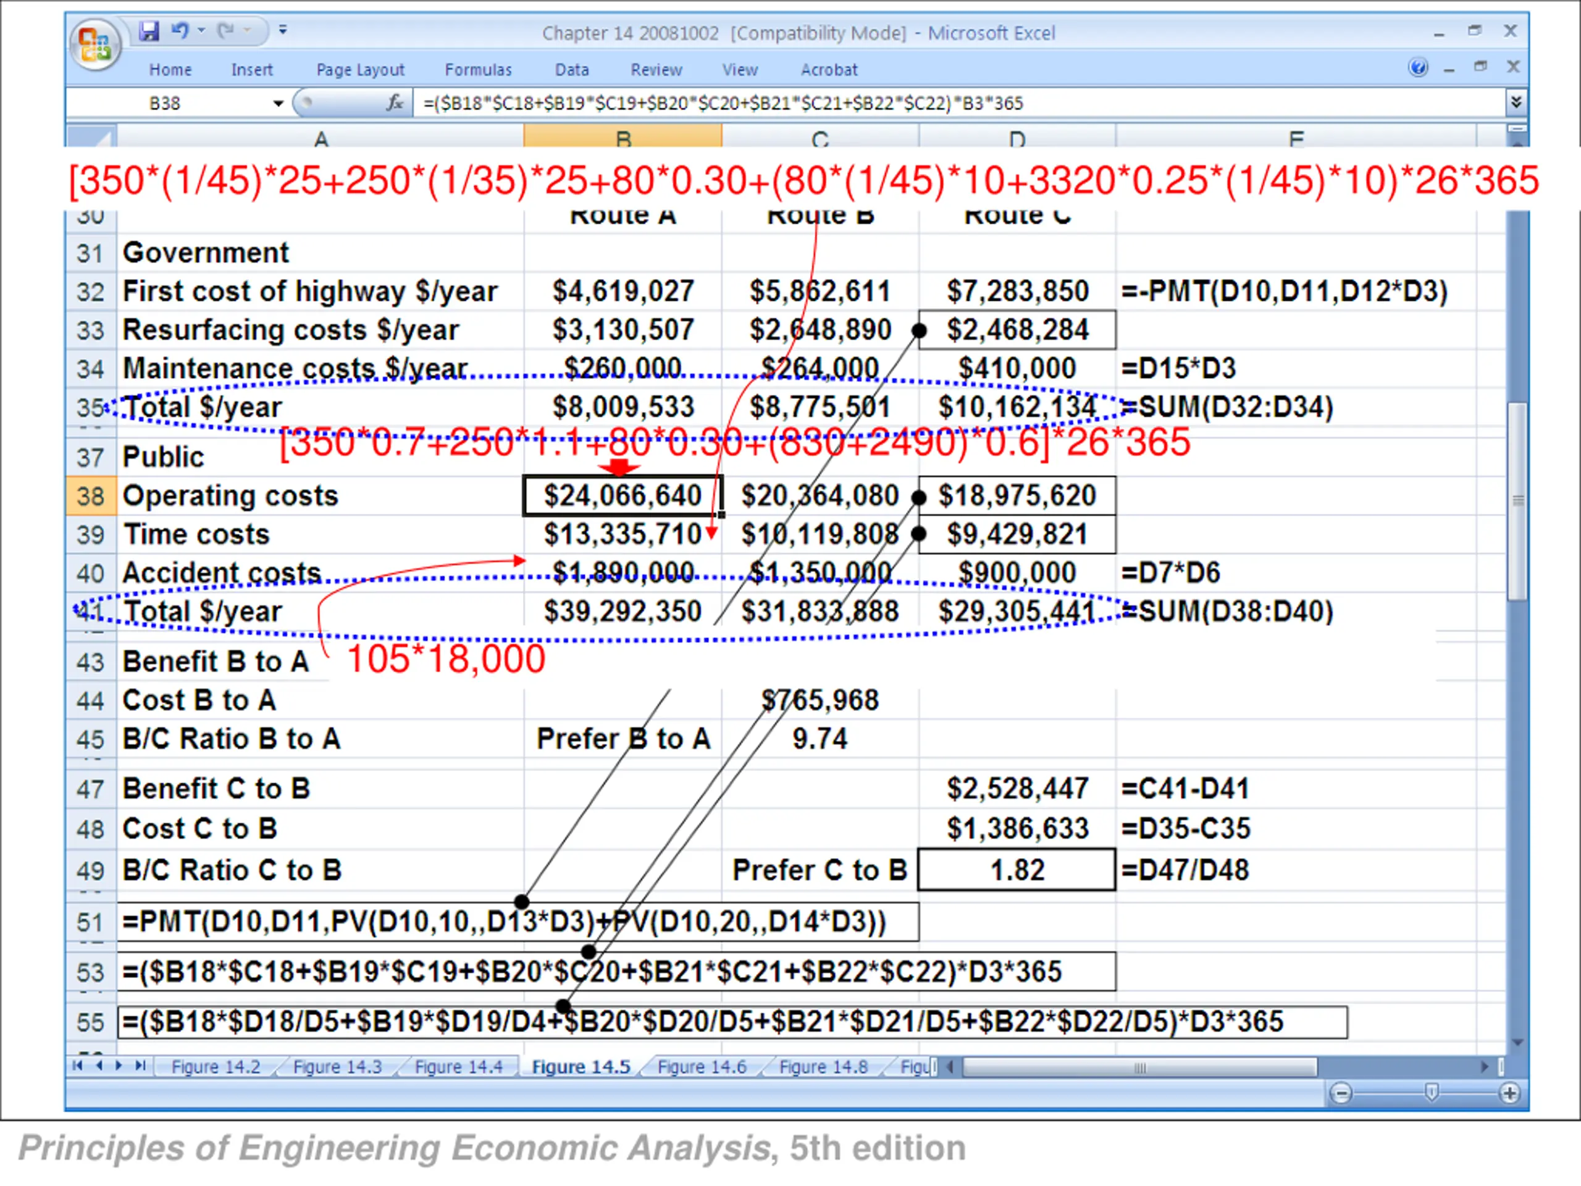Switch to the Figure 14.3 sheet
This screenshot has height=1186, width=1581.
click(337, 1067)
